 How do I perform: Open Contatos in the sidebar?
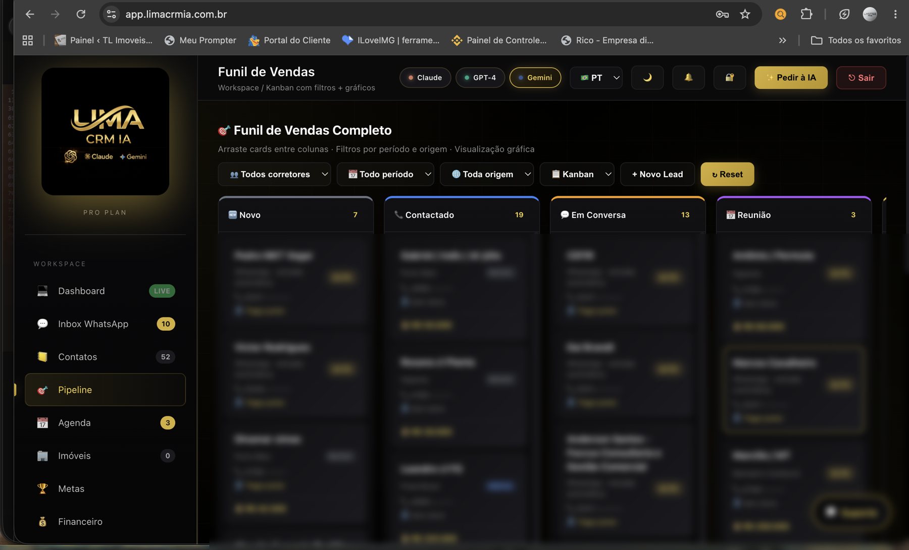pyautogui.click(x=105, y=357)
